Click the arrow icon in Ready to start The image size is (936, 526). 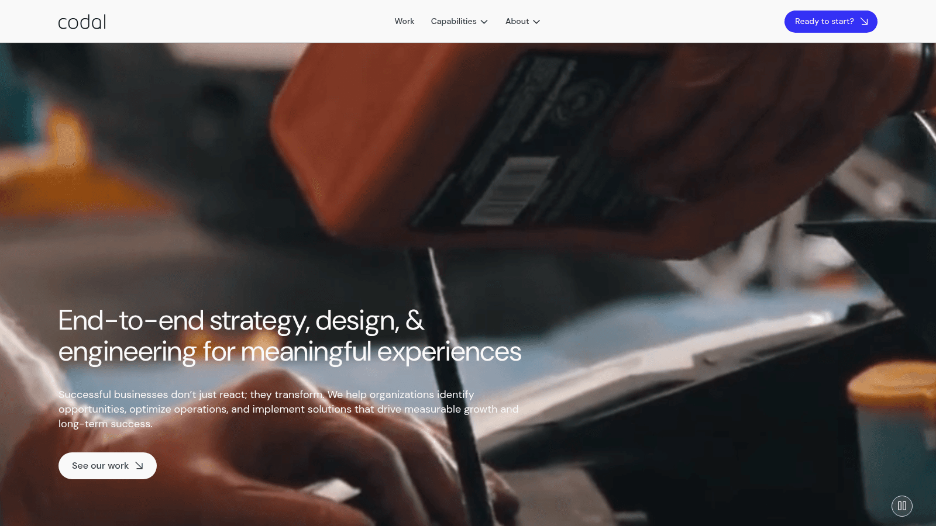[864, 22]
